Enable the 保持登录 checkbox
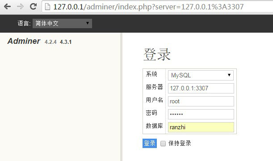 (x=163, y=144)
